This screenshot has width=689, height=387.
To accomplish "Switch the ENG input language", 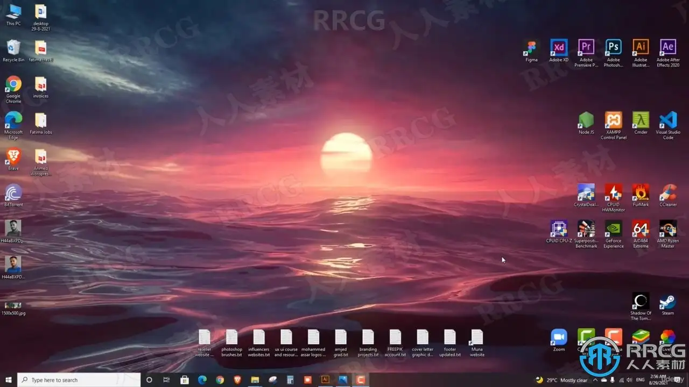I will 641,380.
